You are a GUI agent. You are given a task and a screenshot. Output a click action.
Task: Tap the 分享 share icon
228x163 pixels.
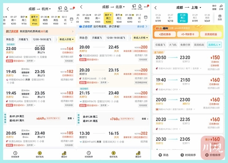[221, 7]
